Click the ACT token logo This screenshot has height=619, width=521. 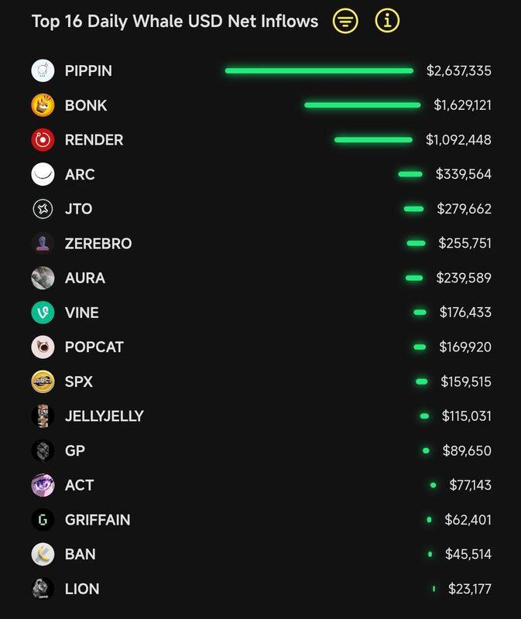(x=43, y=485)
